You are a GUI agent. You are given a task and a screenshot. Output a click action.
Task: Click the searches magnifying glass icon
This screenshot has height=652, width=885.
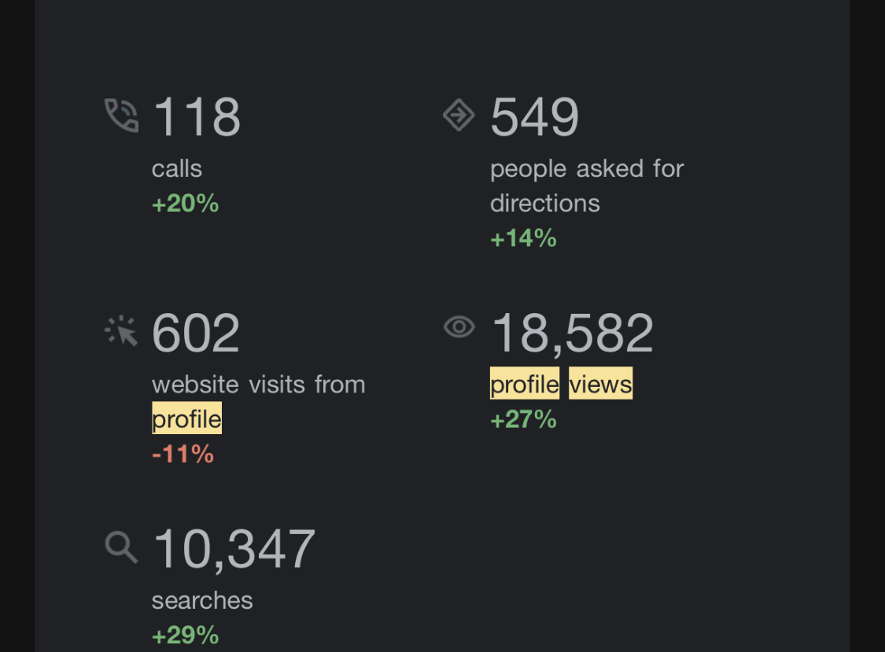pyautogui.click(x=121, y=547)
